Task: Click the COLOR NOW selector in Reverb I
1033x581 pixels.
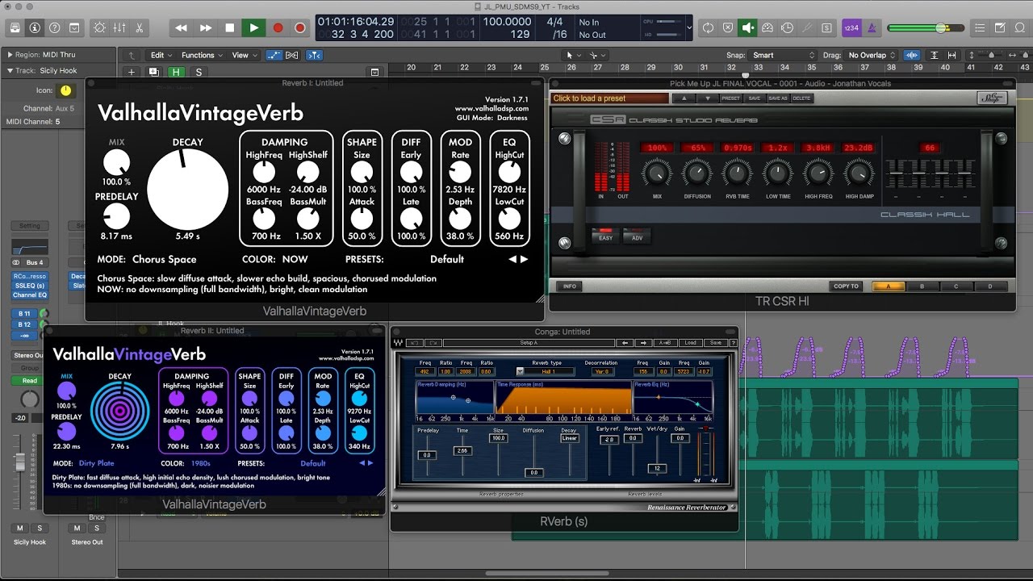Action: tap(295, 260)
